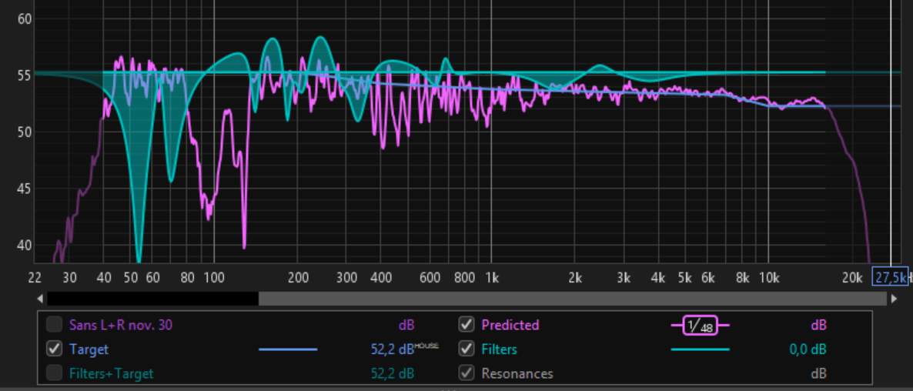The image size is (913, 391).
Task: Click the cyan Filters trace line sample
Action: point(700,349)
